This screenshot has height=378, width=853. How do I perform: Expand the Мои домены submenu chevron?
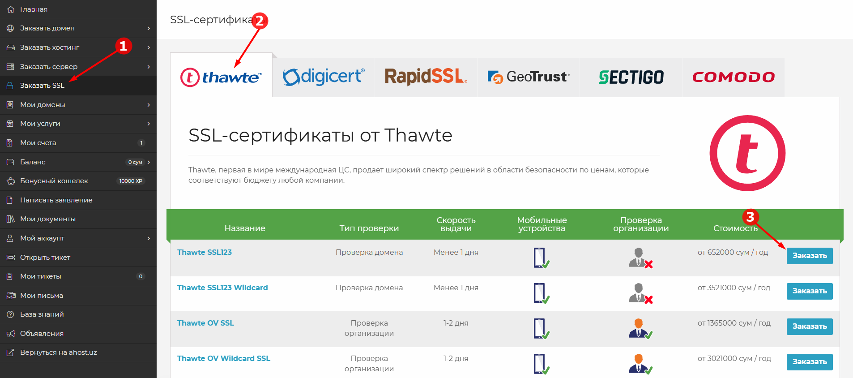click(149, 105)
